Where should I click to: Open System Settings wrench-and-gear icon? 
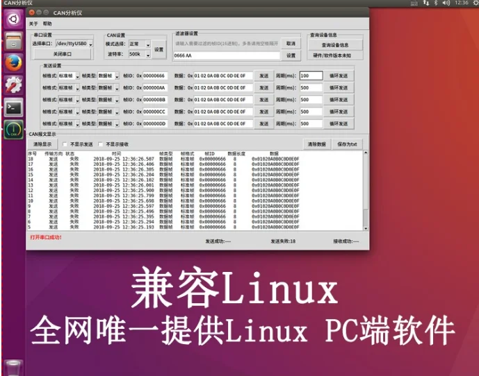(x=13, y=85)
